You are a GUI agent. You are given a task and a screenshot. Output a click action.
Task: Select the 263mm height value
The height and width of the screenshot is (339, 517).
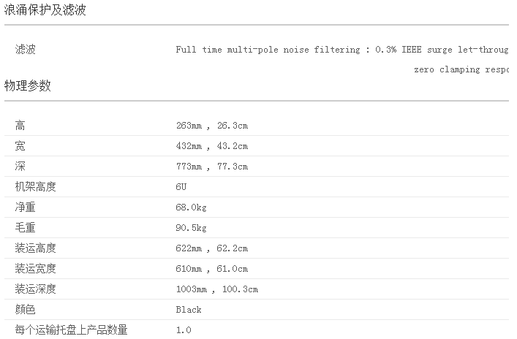211,126
